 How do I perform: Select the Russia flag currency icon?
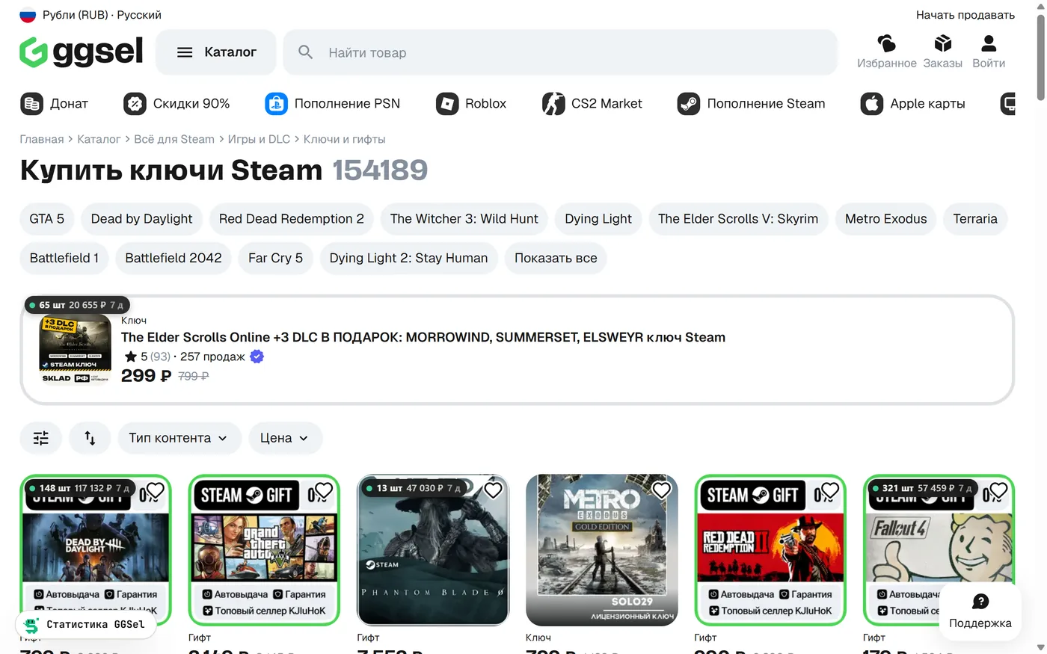tap(28, 15)
